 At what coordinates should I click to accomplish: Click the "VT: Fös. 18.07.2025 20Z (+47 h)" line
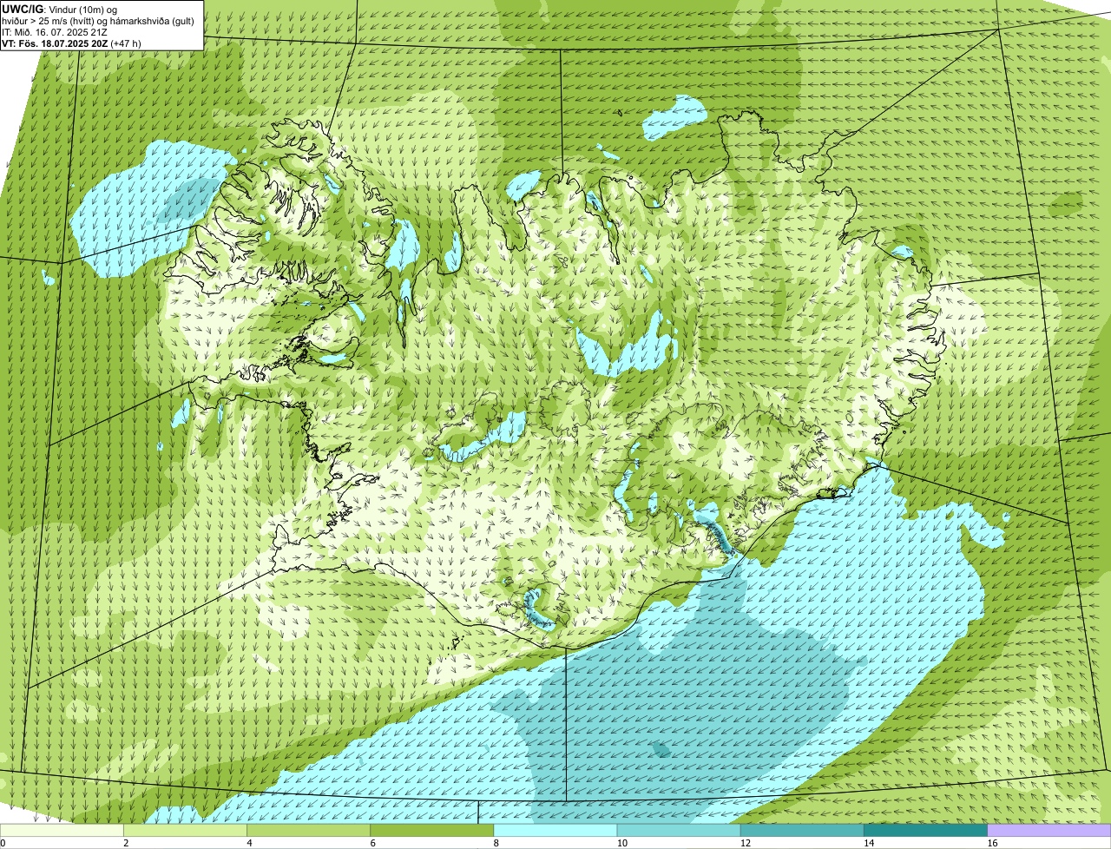pos(69,43)
